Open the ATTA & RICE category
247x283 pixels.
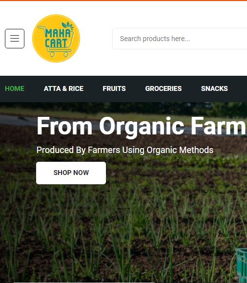(63, 88)
